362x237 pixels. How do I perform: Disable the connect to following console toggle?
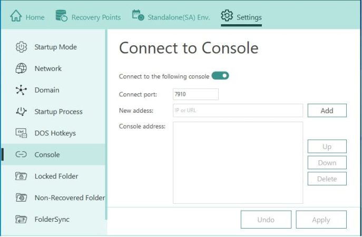220,76
